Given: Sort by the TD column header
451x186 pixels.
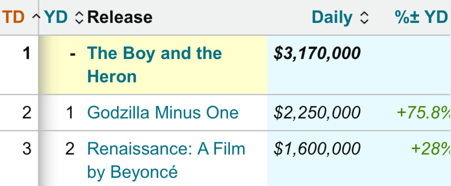Looking at the screenshot, I should pos(12,18).
